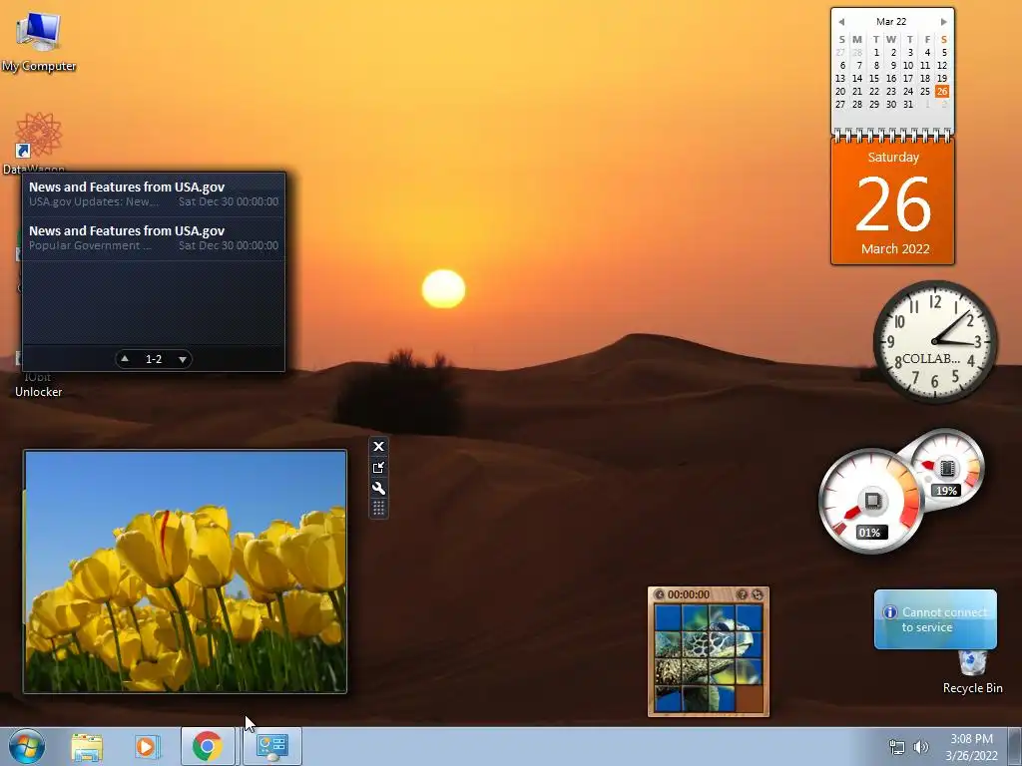Show previous feed headlines arrow
The width and height of the screenshot is (1022, 766).
[x=125, y=359]
